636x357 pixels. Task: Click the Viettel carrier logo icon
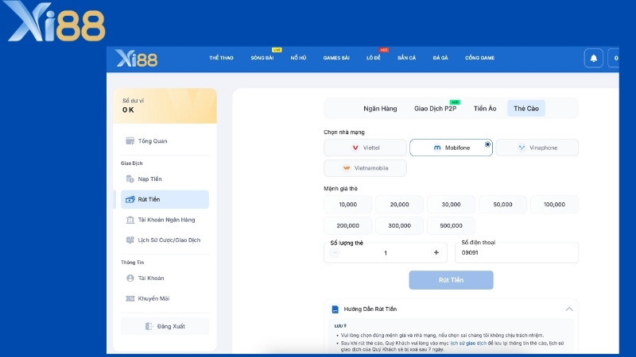(355, 148)
